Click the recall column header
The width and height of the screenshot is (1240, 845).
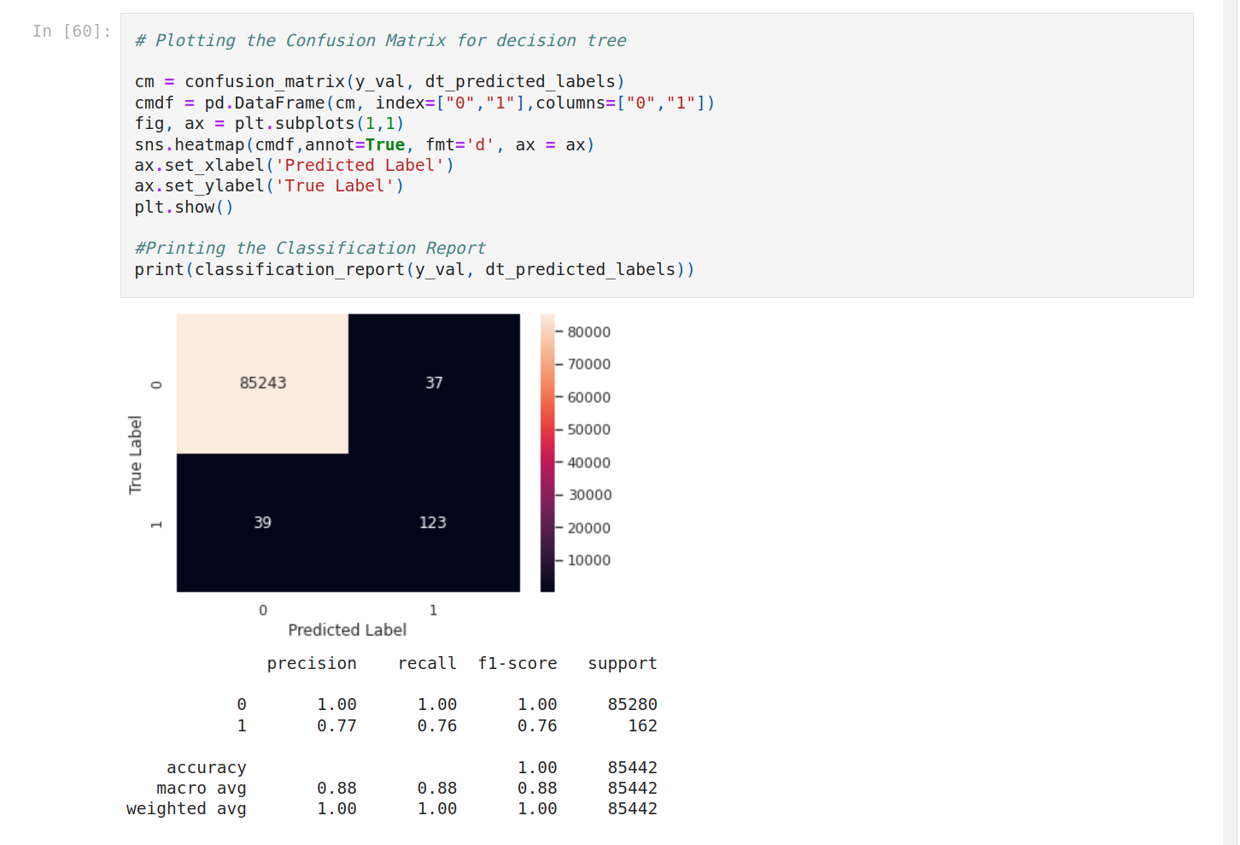427,664
